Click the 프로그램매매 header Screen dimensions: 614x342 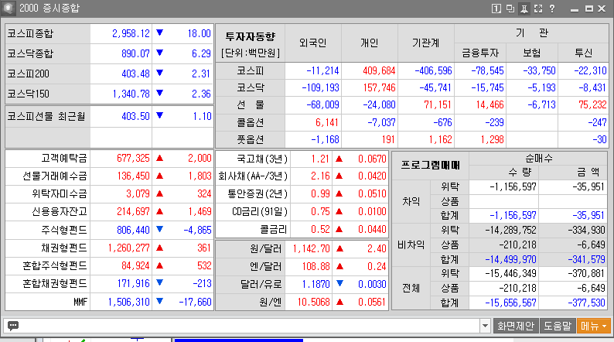(431, 166)
